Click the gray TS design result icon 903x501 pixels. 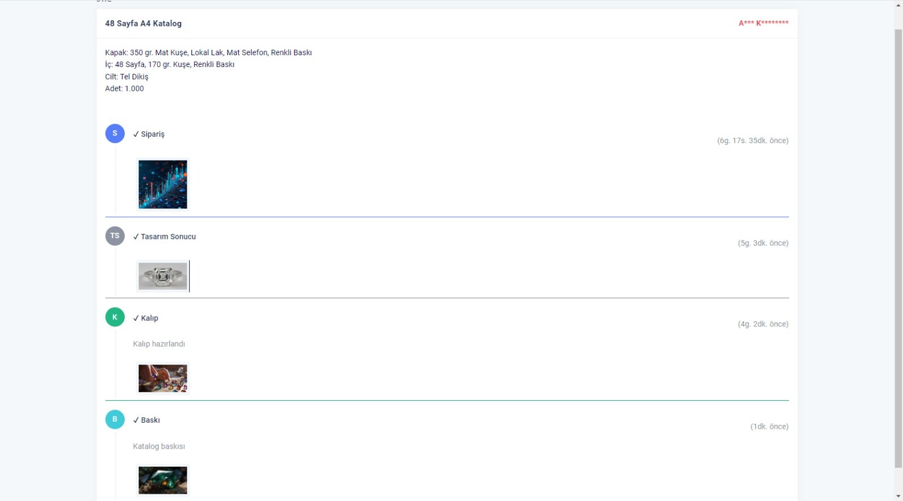click(x=115, y=236)
